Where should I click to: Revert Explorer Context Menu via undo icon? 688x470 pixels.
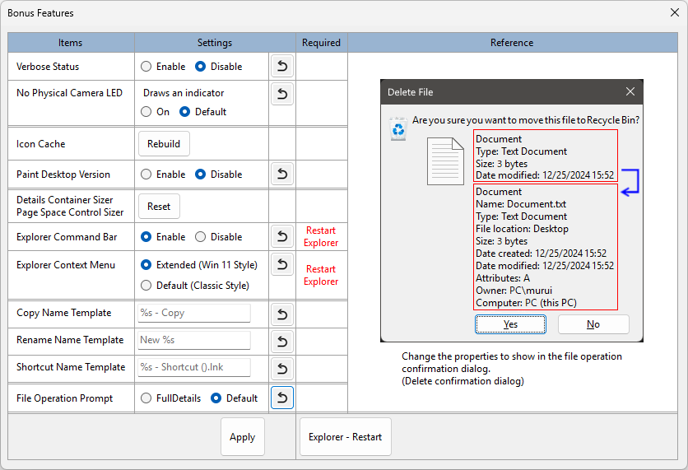coord(282,264)
